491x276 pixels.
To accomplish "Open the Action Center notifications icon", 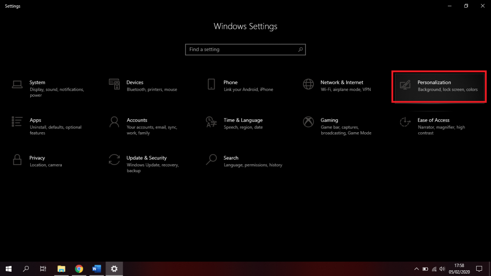I will point(479,269).
